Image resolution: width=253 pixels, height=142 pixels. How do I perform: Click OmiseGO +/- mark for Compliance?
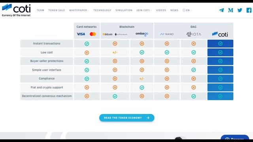point(142,79)
